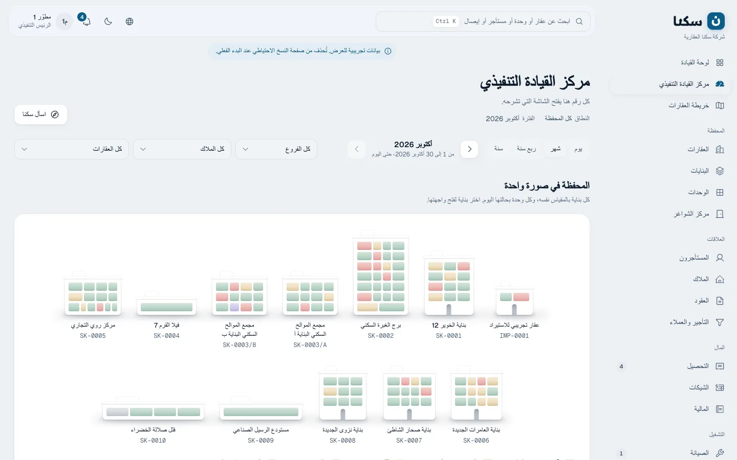Switch period to ربع سنة tab
Viewport: 737px width, 460px height.
pos(526,149)
